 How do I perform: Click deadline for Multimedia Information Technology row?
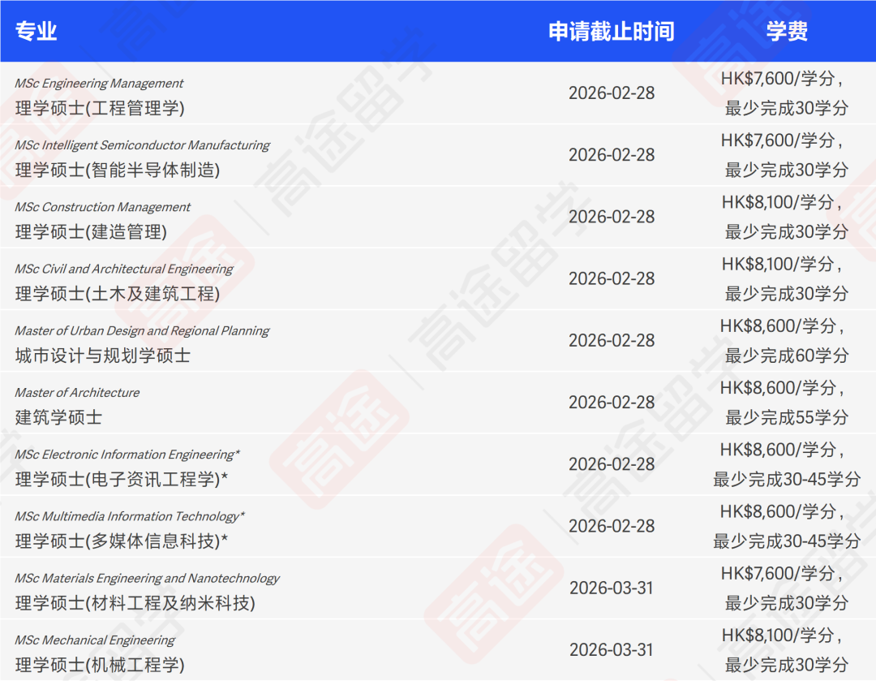tap(612, 526)
